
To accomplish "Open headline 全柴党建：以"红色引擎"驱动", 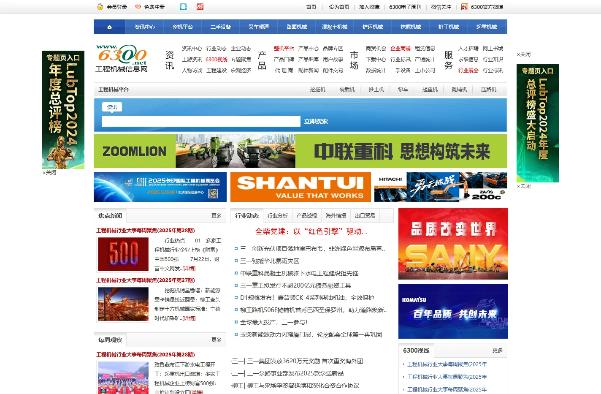I will point(311,231).
